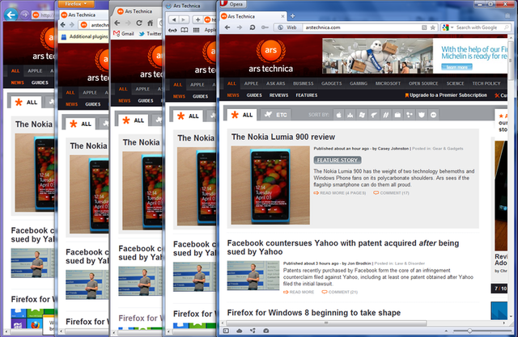Open the orange Firefox menu button
The width and height of the screenshot is (518, 337).
pos(76,3)
